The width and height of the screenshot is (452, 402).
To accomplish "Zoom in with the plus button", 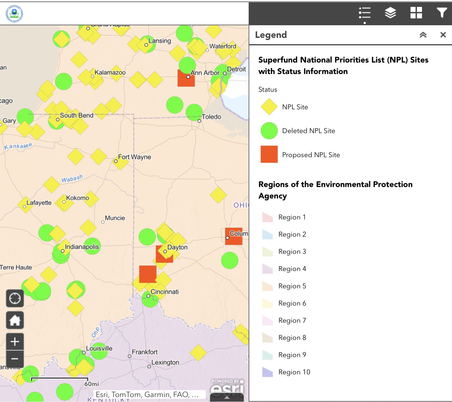I will click(x=15, y=342).
